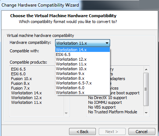Click the disabled Next button
Viewport: 159px width, 136px height.
[112, 132]
